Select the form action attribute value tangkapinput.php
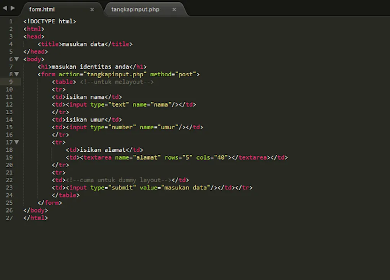 [x=115, y=74]
